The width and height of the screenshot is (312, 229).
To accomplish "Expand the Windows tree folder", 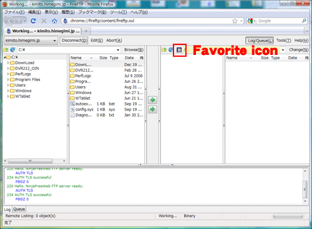I will click(8, 90).
